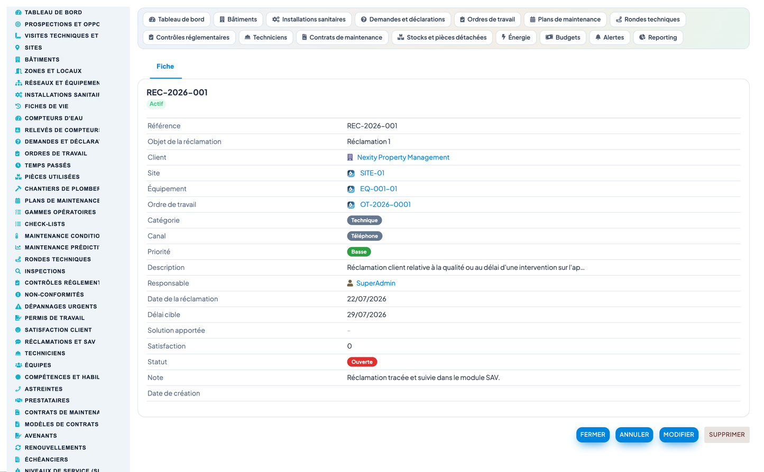Click the Tableau de bord sidebar icon
This screenshot has height=472, width=764.
coord(18,12)
